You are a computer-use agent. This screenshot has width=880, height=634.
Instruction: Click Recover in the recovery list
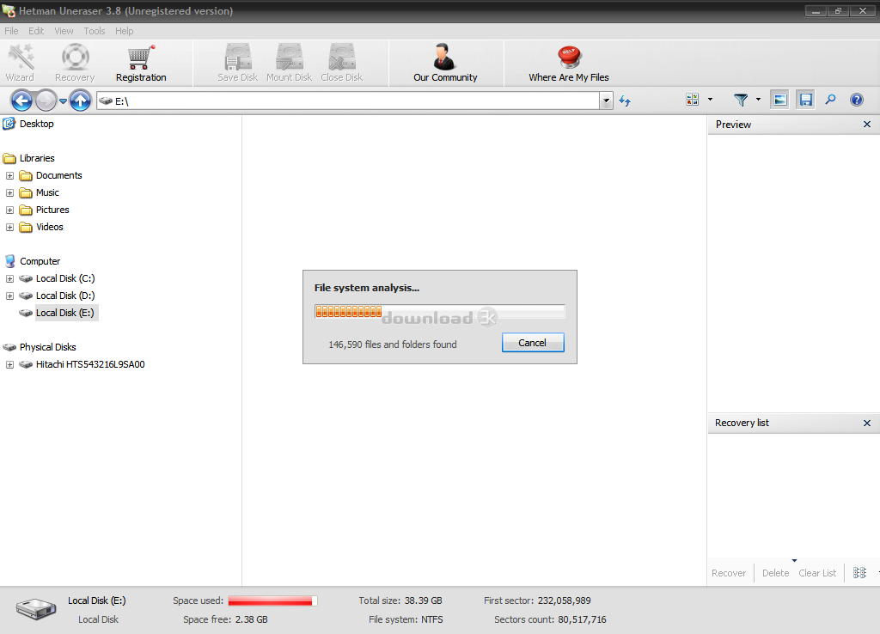pos(729,573)
